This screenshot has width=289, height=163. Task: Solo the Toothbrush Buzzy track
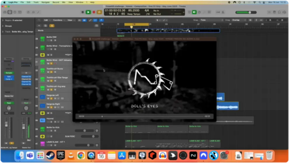(x=52, y=72)
